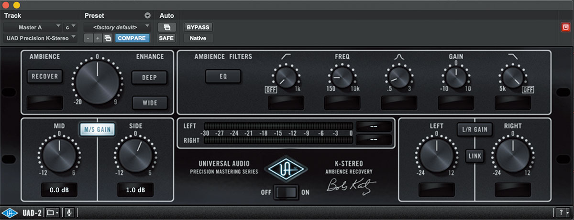This screenshot has height=220, width=574.
Task: Click the RIGHT meter peak readout
Action: click(374, 140)
